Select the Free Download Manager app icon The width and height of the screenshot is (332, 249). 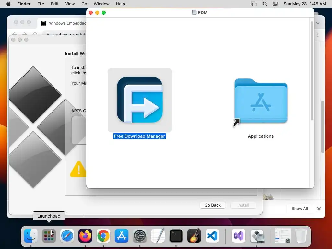pos(139,100)
